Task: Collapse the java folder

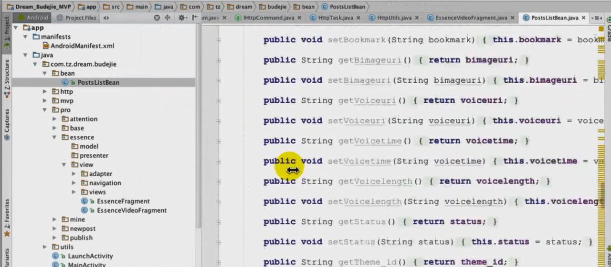Action: coord(26,55)
